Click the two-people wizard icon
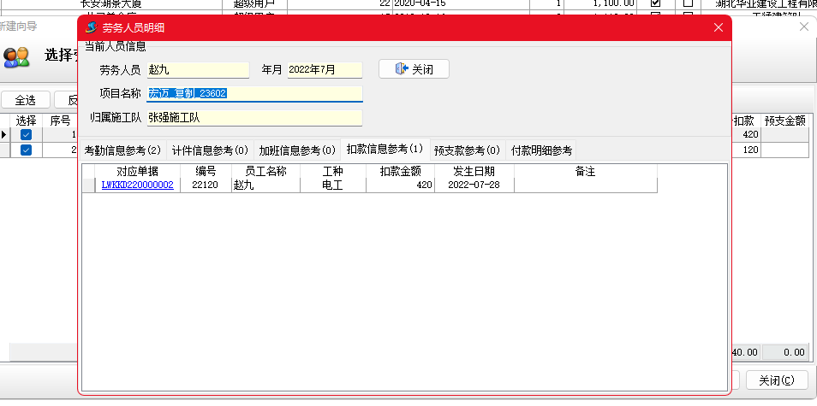Viewport: 817px width, 406px height. coord(16,56)
